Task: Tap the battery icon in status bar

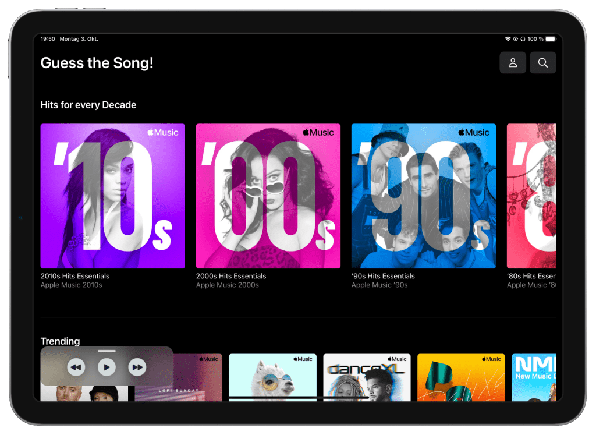Action: (550, 39)
